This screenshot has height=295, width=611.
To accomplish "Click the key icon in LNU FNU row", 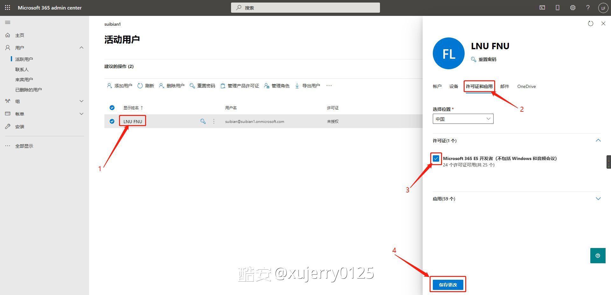I will [203, 121].
